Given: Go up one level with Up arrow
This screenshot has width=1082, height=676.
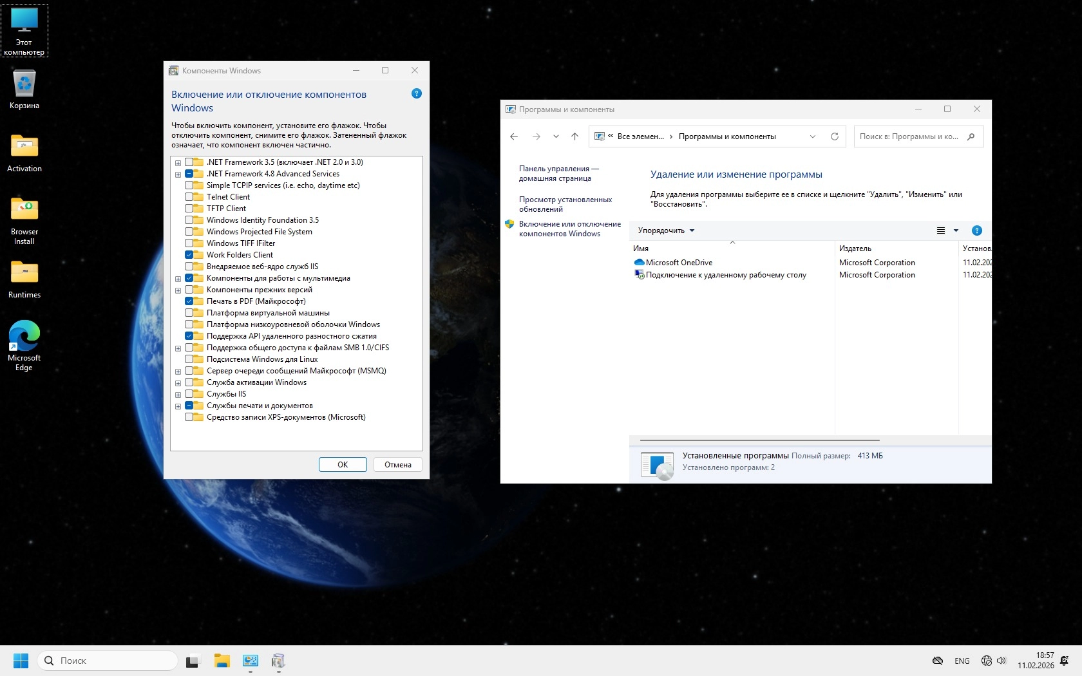Looking at the screenshot, I should click(x=574, y=136).
